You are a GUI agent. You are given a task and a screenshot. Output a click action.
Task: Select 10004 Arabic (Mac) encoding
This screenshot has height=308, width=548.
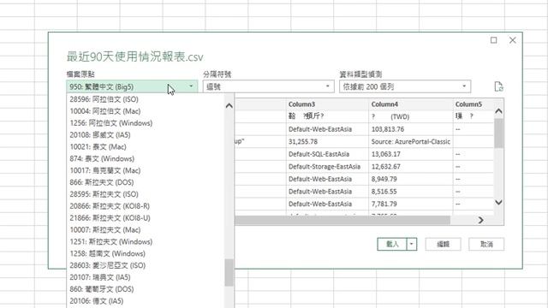pyautogui.click(x=145, y=111)
